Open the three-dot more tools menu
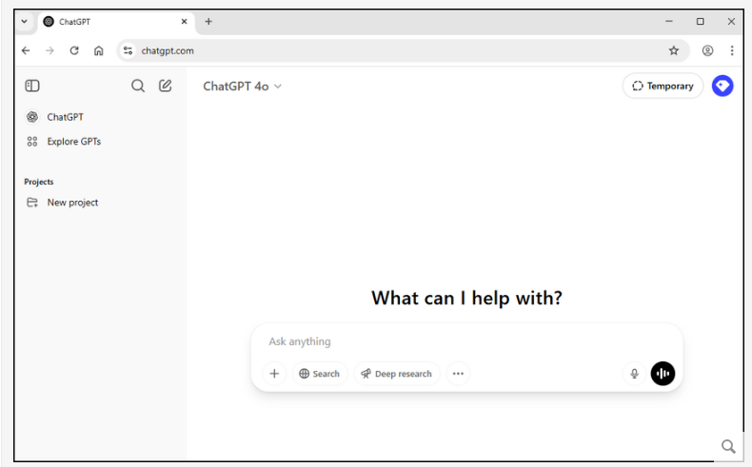Viewport: 752px width, 467px height. [x=458, y=374]
